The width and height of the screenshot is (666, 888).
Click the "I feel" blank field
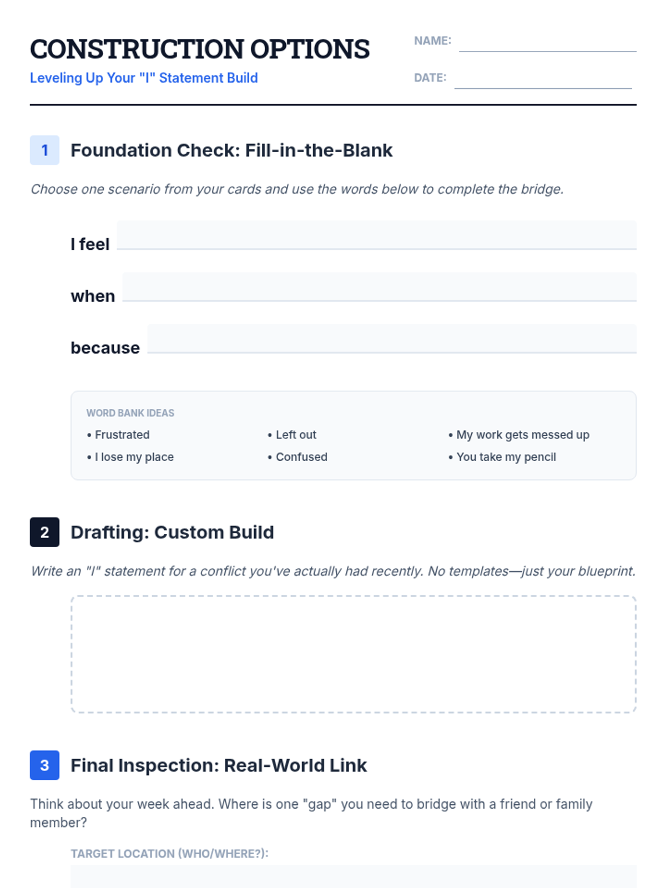click(x=376, y=235)
